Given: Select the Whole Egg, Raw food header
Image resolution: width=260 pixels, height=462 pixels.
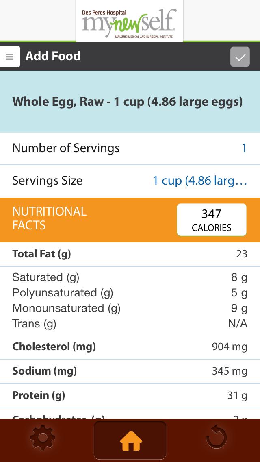Looking at the screenshot, I should coord(128,102).
